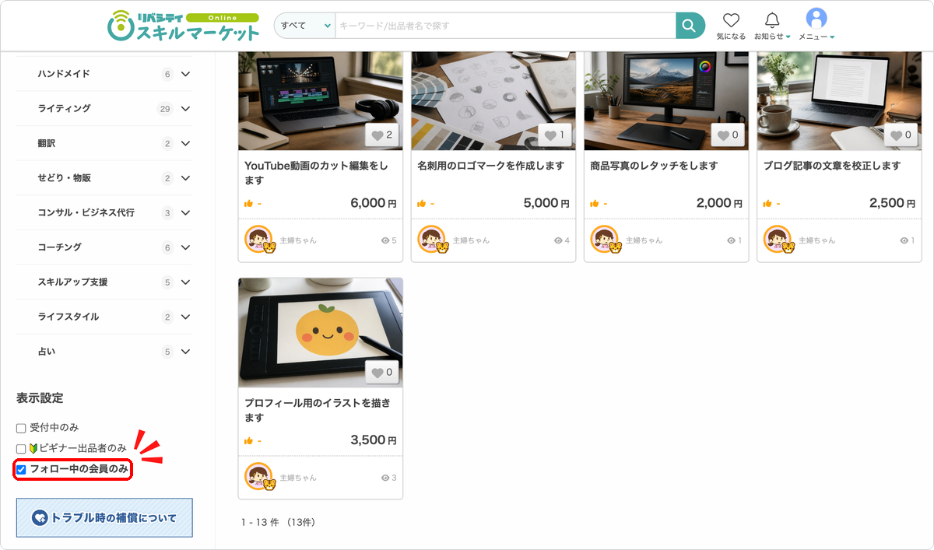Open the すべて category dropdown
Viewport: 934px width, 550px height.
tap(304, 26)
